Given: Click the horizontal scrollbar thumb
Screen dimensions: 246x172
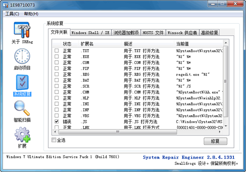Looking at the screenshot, I should 118,132.
